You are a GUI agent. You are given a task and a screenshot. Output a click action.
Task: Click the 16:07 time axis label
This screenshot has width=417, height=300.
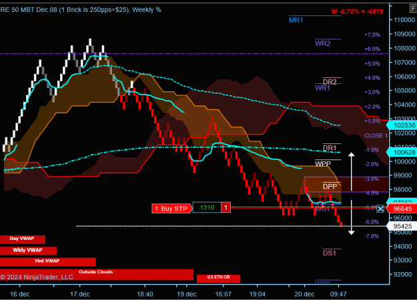[223, 294]
